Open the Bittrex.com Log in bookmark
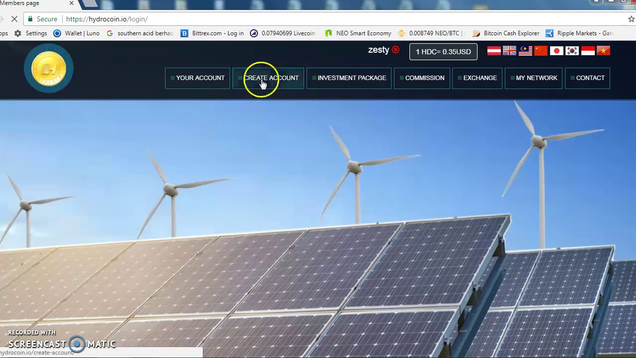The image size is (636, 358). (212, 33)
